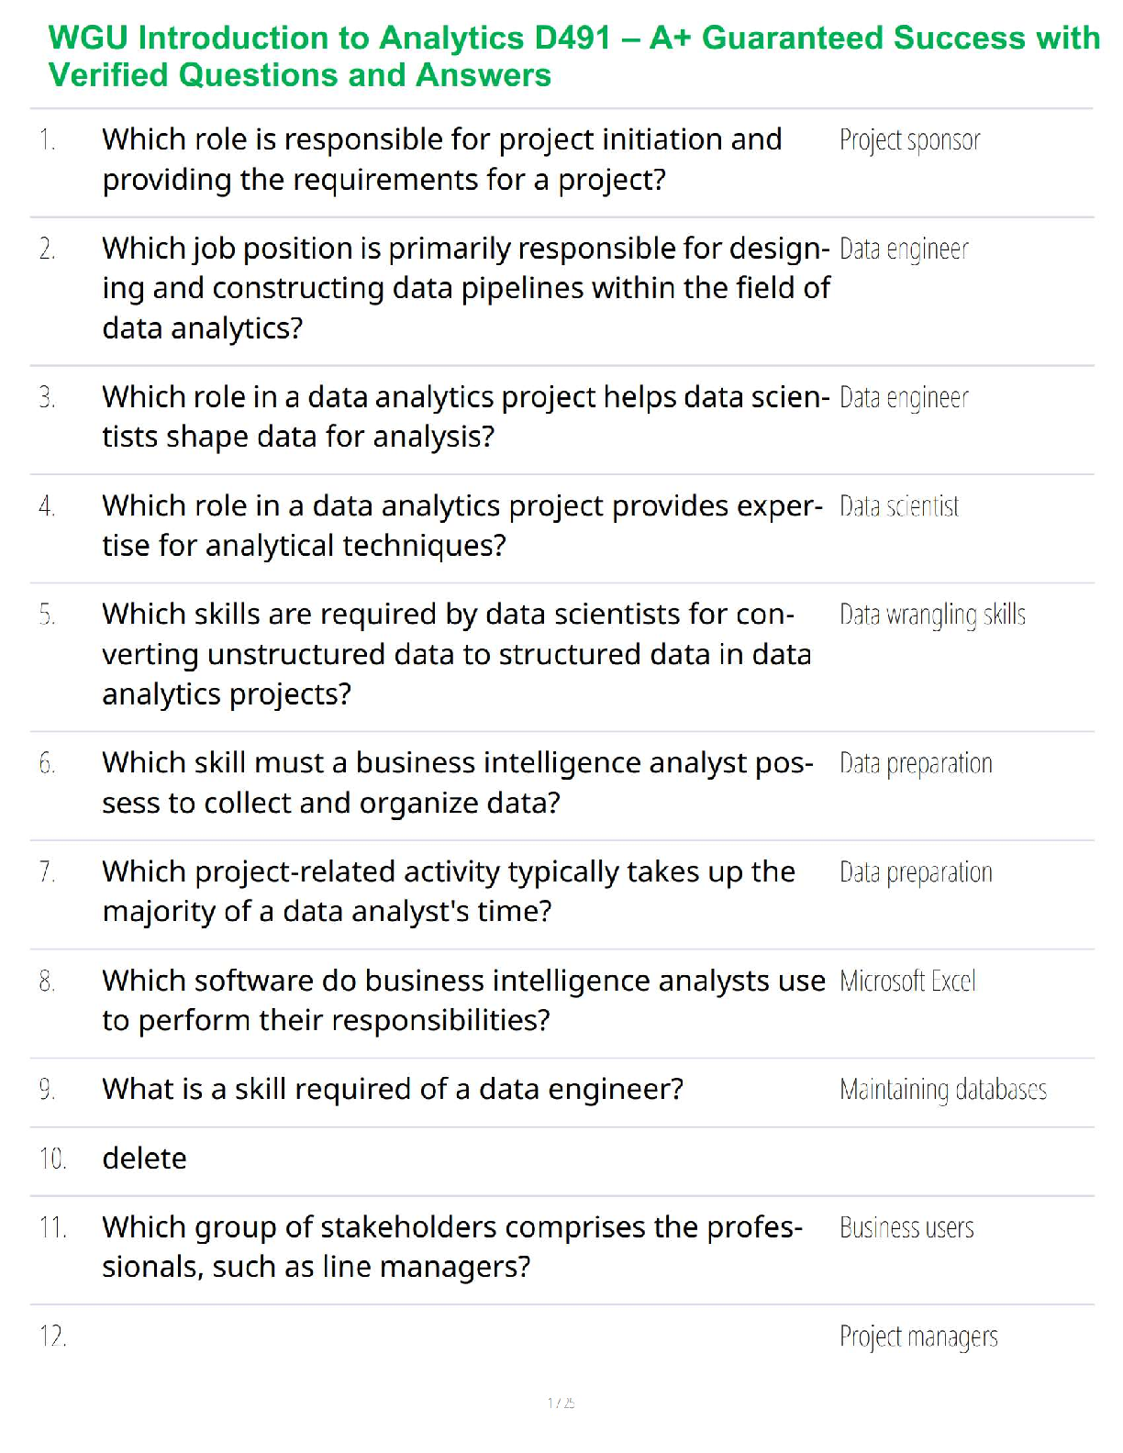Click the green WGU Introduction to Analytics title
Image resolution: width=1123 pixels, height=1453 pixels.
[573, 56]
